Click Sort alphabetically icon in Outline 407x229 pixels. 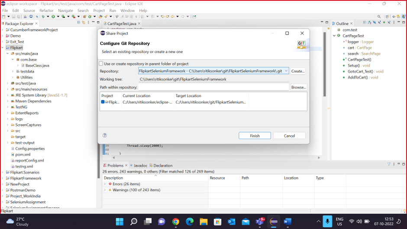point(370,23)
